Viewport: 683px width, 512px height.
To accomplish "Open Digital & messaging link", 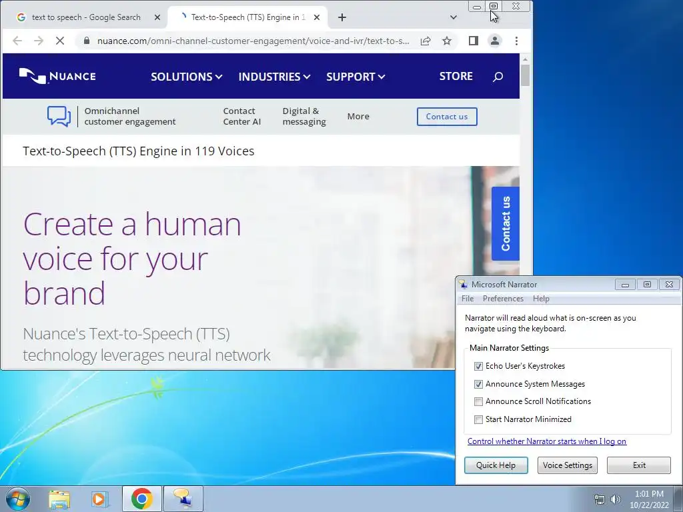I will point(304,116).
